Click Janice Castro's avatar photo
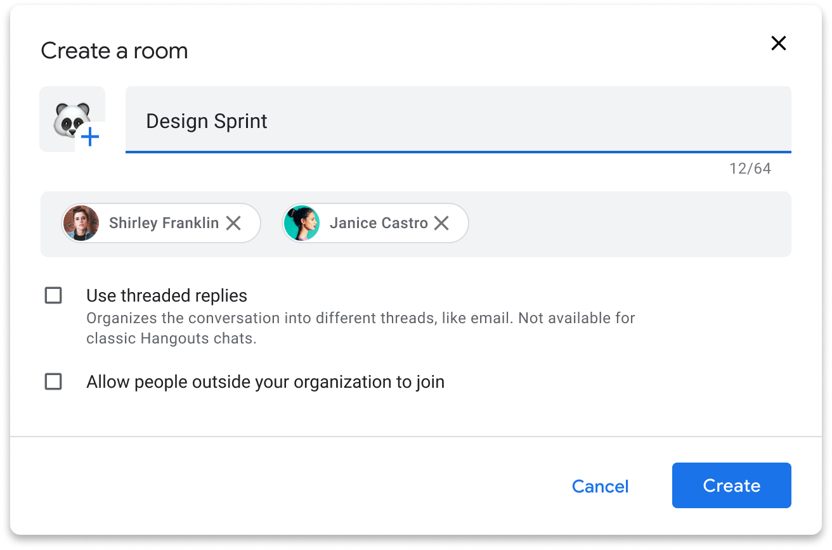The width and height of the screenshot is (832, 550). (301, 223)
